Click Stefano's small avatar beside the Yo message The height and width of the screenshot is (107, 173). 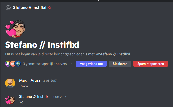[10, 99]
